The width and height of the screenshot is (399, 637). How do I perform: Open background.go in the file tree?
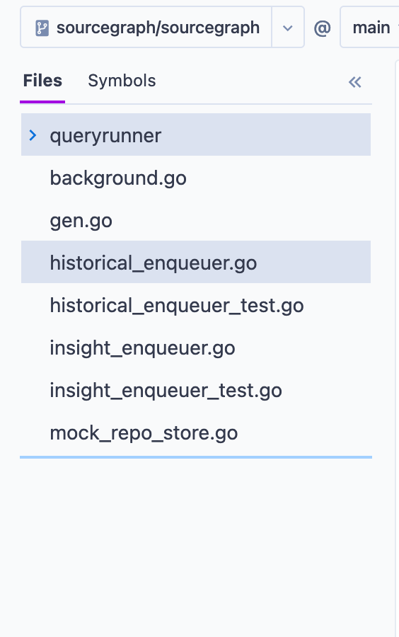pos(196,178)
